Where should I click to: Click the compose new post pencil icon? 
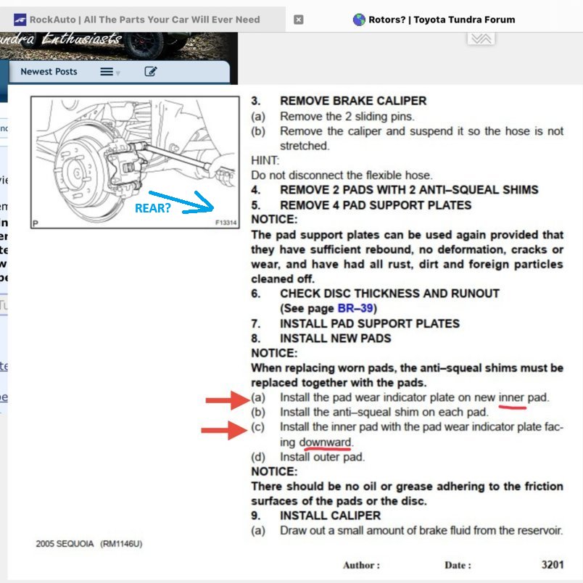pyautogui.click(x=151, y=71)
